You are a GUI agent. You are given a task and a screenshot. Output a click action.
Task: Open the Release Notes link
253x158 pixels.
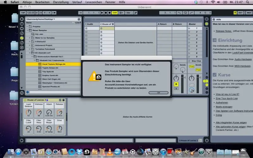tap(224, 31)
